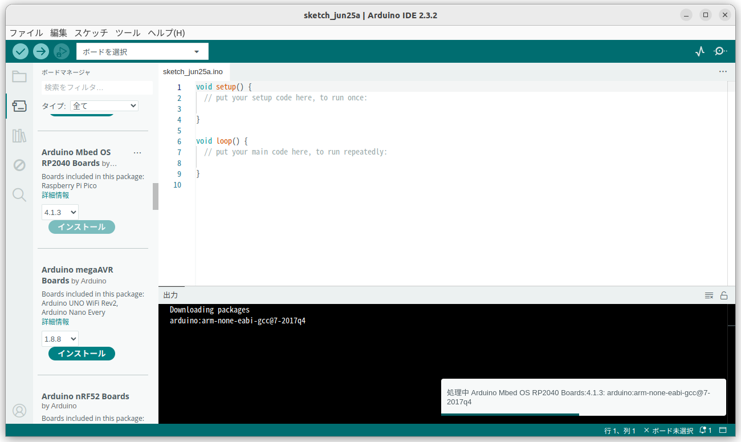Toggle the output panel contents icon
Image resolution: width=741 pixels, height=442 pixels.
pos(709,295)
